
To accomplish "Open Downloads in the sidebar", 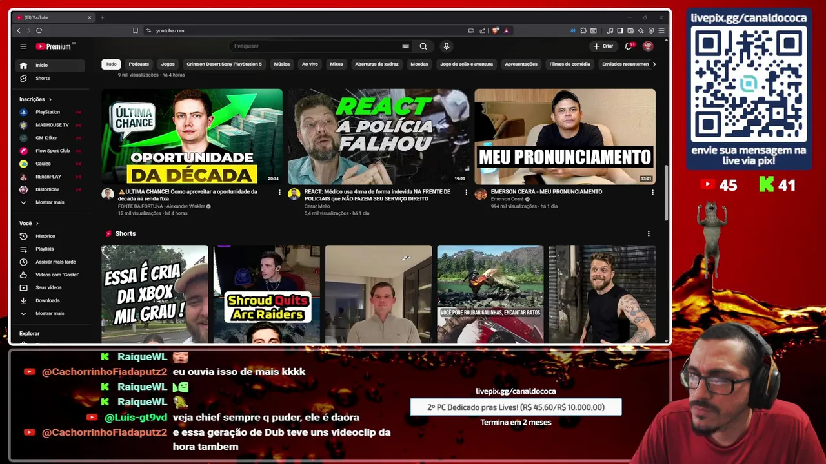I will [x=50, y=300].
